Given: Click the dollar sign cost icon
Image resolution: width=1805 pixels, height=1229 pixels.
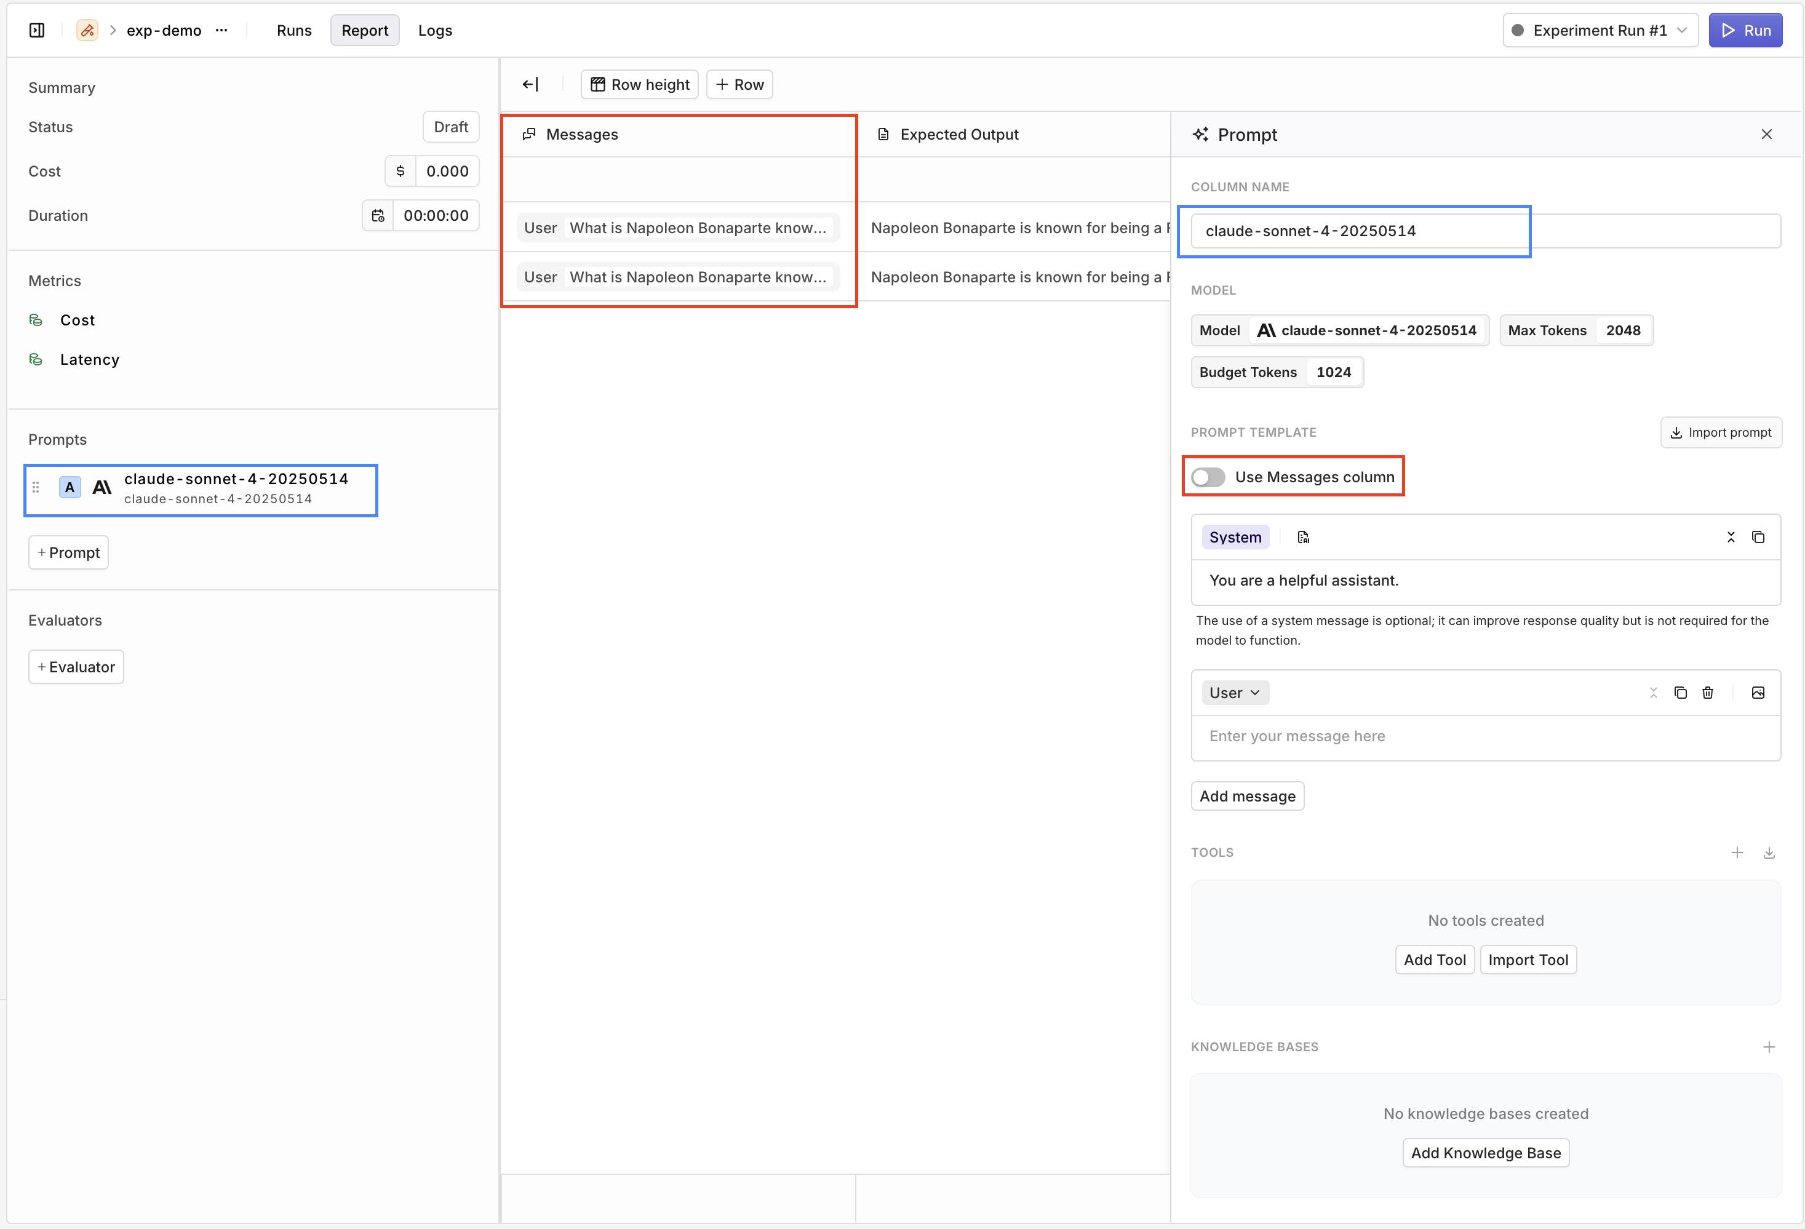Looking at the screenshot, I should pos(400,172).
